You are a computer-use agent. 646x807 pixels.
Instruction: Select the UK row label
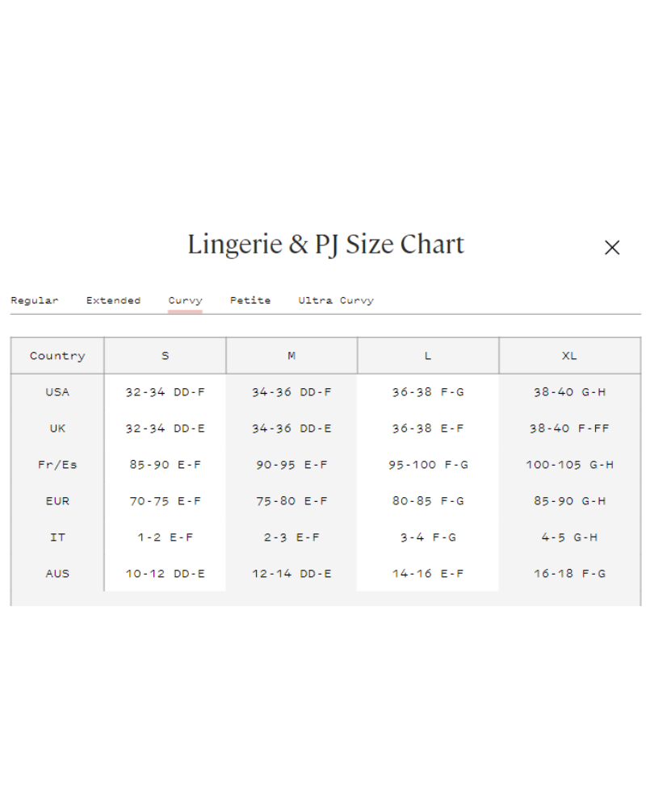[57, 429]
